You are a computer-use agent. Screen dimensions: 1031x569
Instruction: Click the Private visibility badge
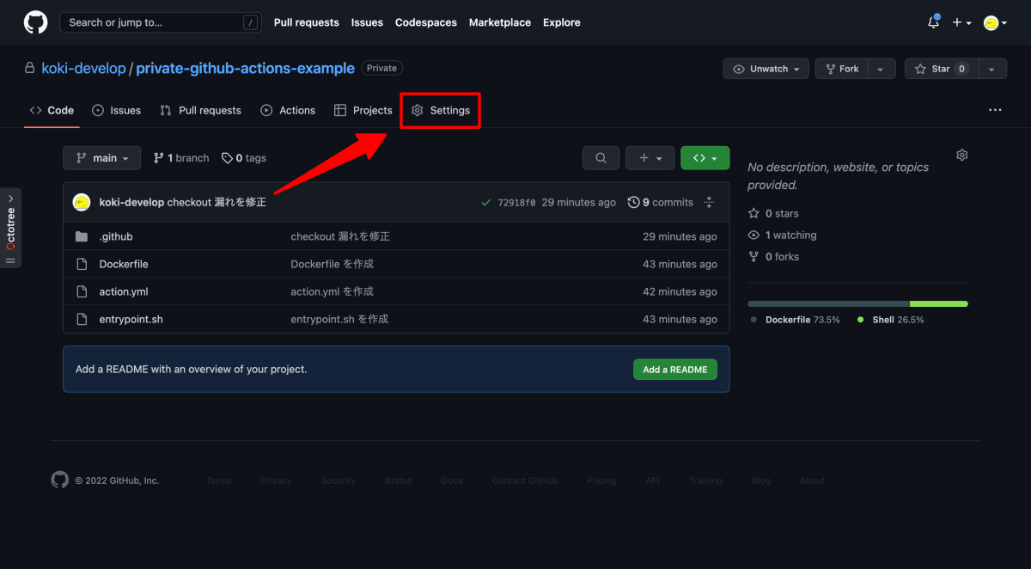point(382,68)
